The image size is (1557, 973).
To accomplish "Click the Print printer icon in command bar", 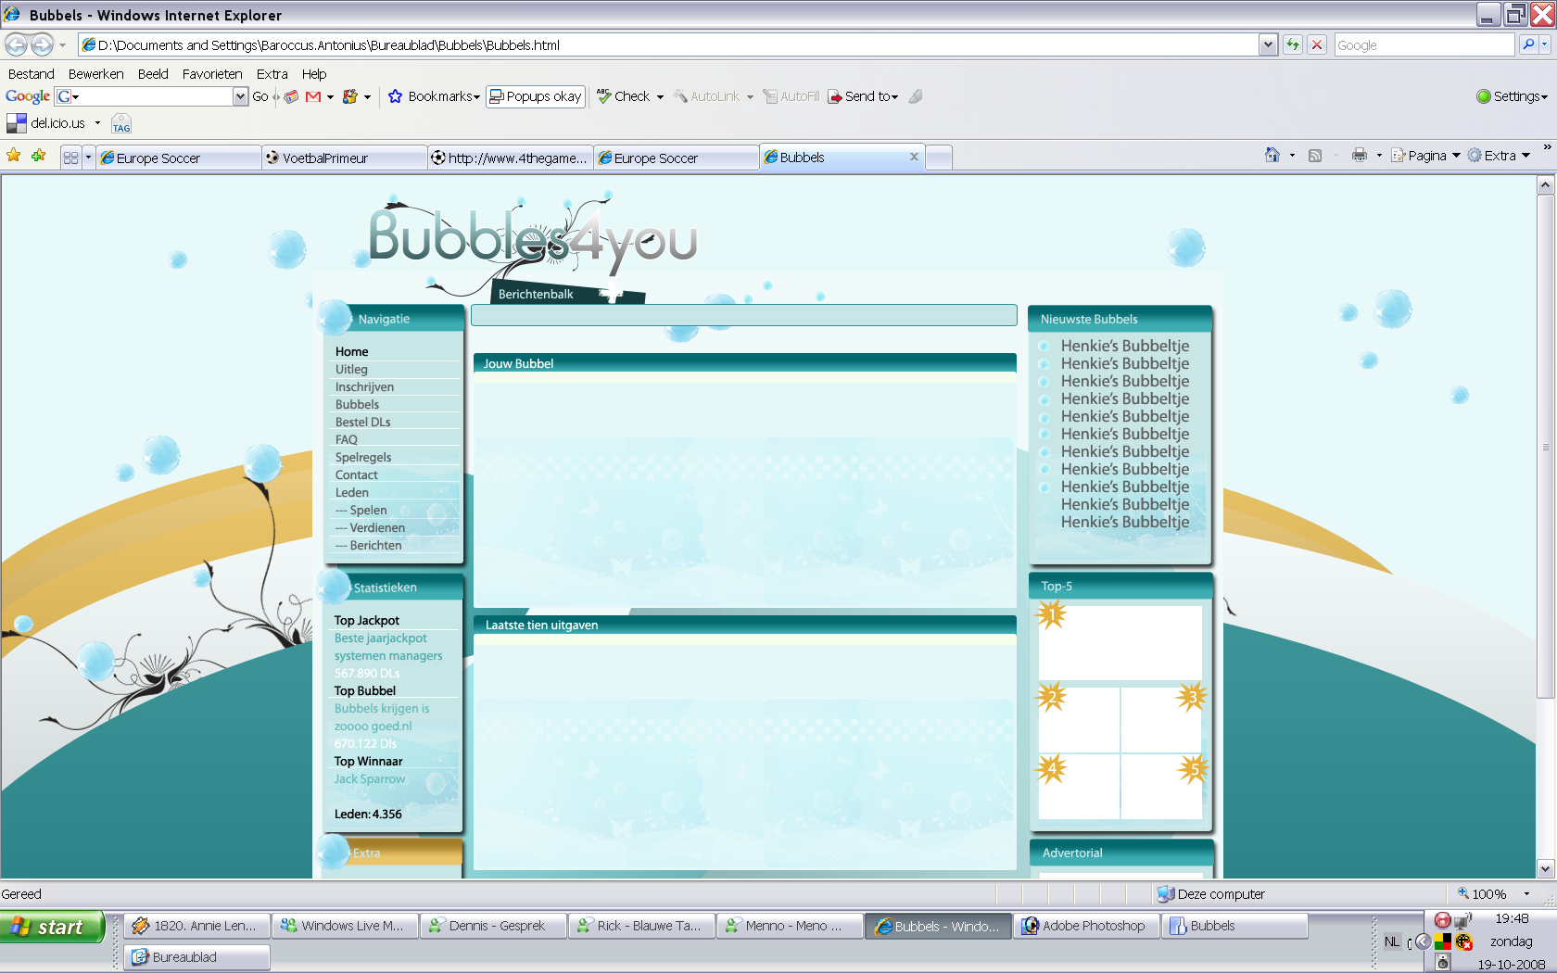I will 1360,155.
